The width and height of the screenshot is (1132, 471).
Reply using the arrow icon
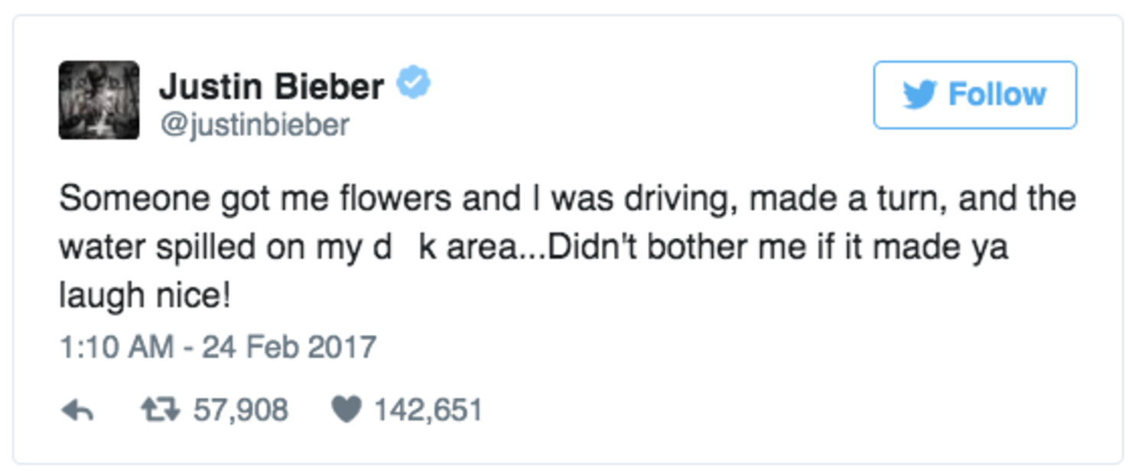[77, 411]
